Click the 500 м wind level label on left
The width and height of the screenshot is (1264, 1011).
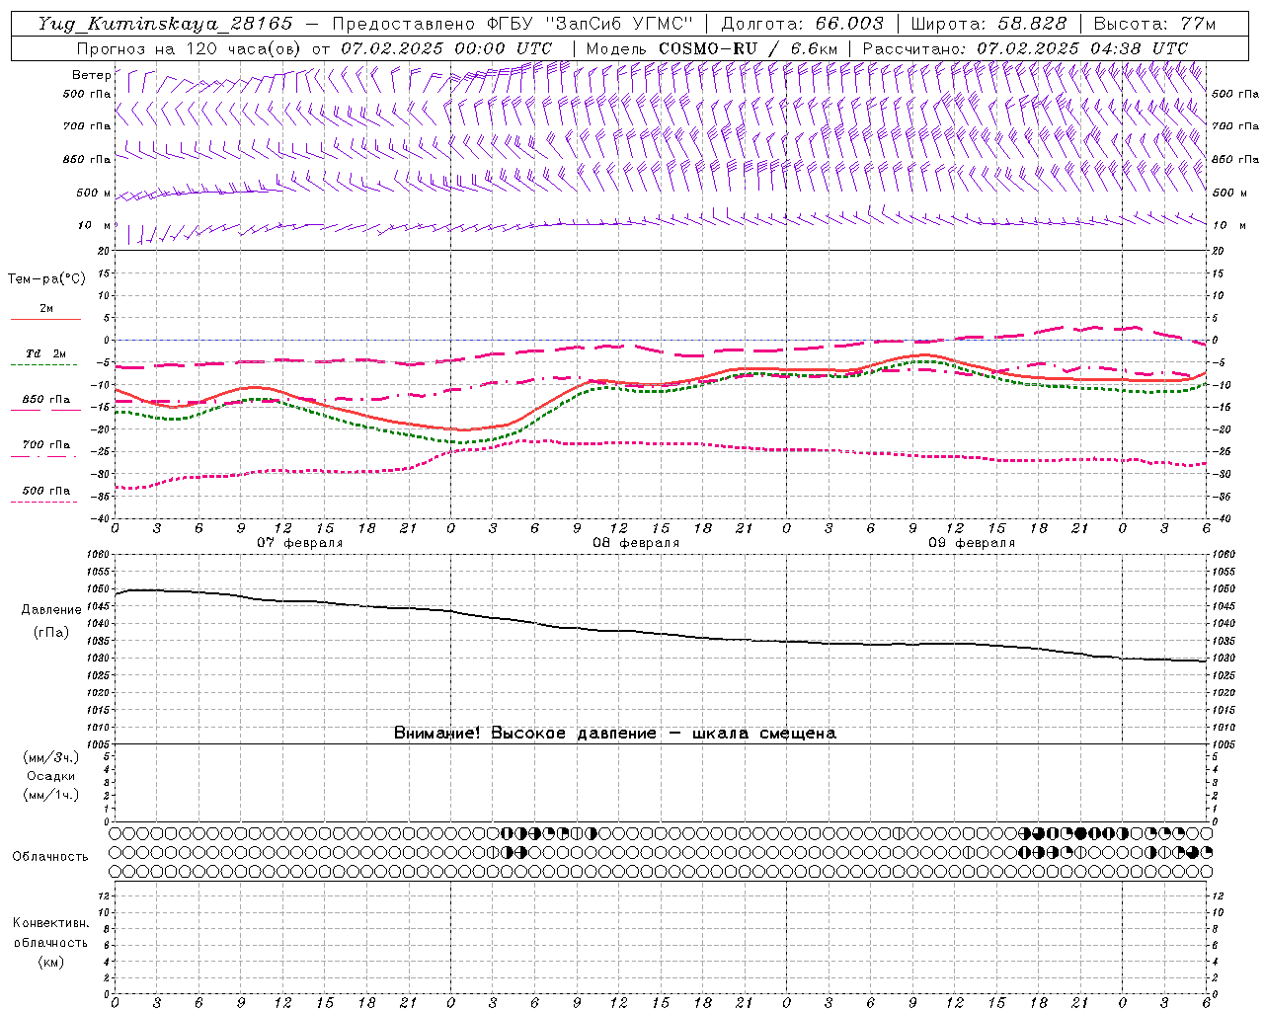(x=94, y=193)
